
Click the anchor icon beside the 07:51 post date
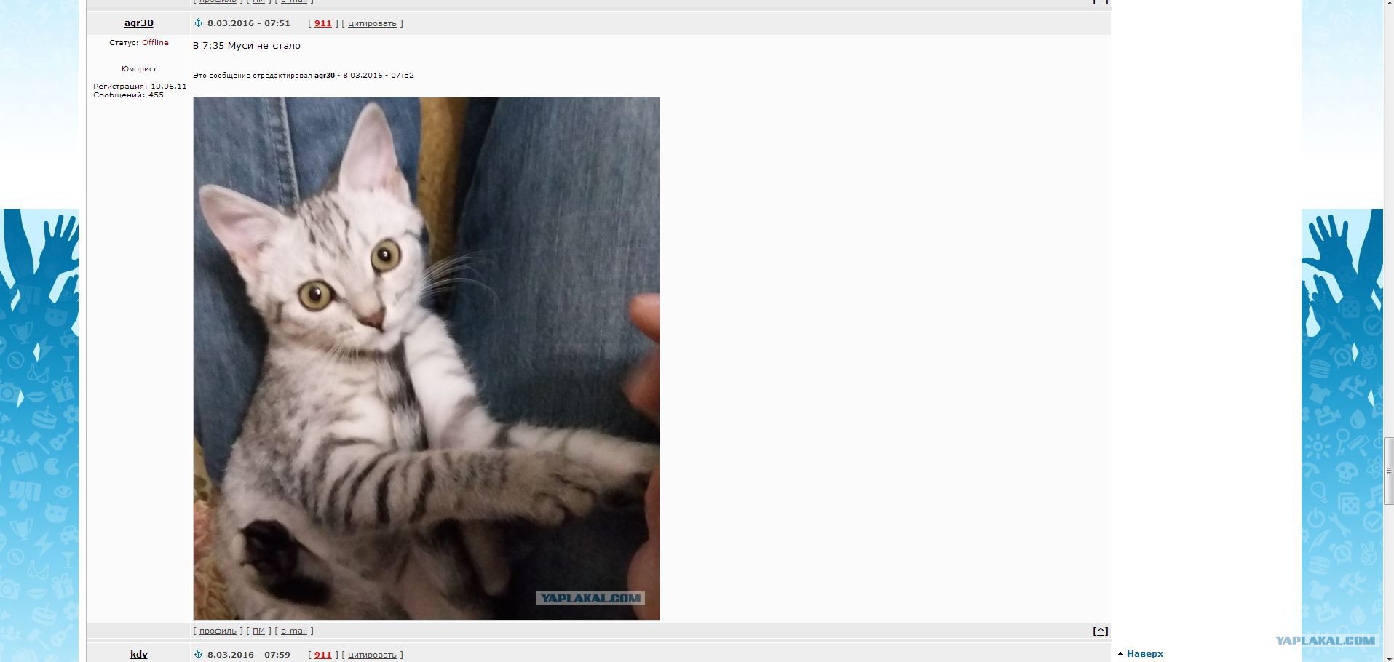(x=198, y=23)
